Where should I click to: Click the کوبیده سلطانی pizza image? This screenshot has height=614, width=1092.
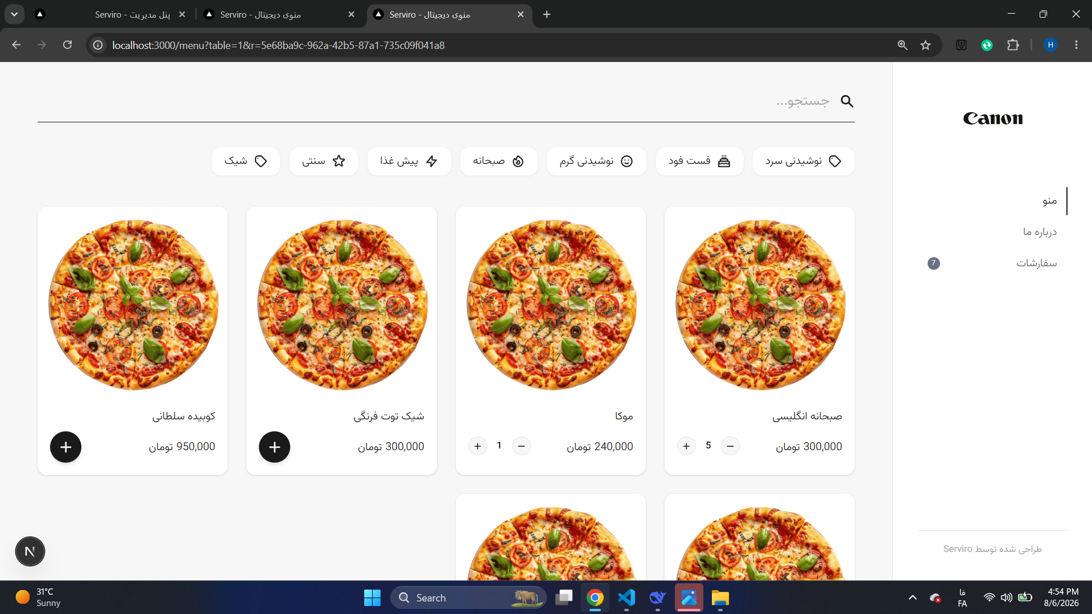[x=133, y=305]
